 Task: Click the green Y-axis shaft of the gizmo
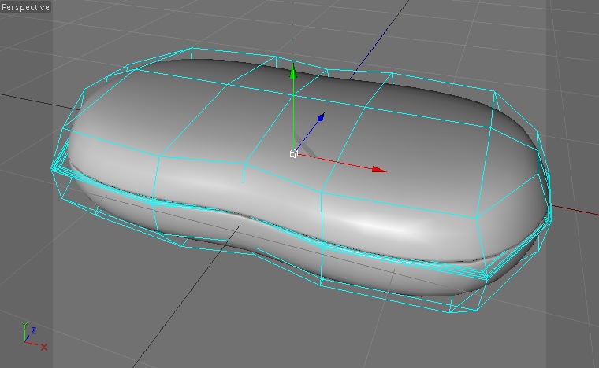point(293,114)
